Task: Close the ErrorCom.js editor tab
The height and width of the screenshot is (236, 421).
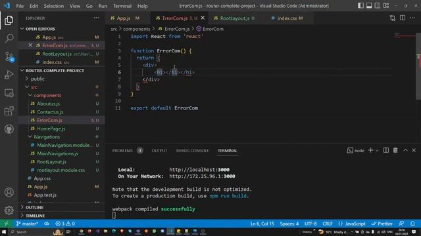Action: (x=203, y=18)
